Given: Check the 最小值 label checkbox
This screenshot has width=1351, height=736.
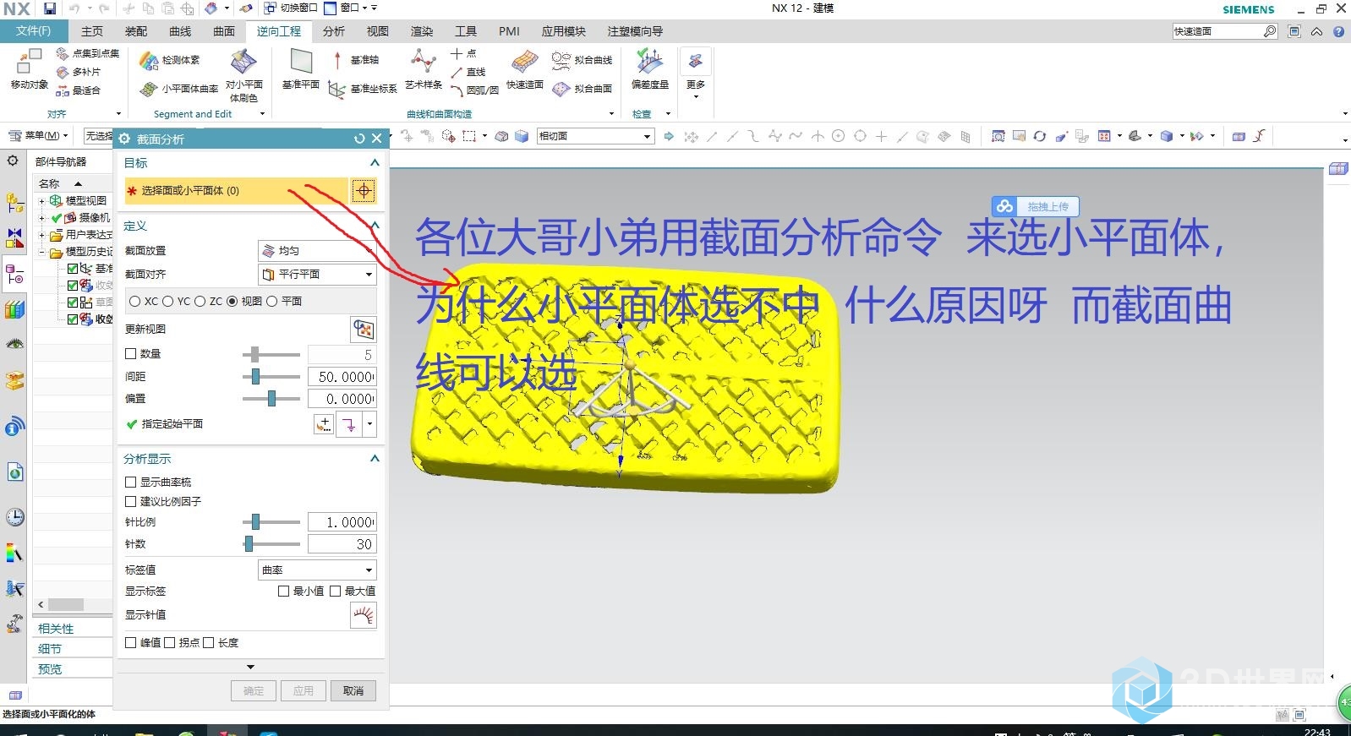Looking at the screenshot, I should pyautogui.click(x=283, y=591).
